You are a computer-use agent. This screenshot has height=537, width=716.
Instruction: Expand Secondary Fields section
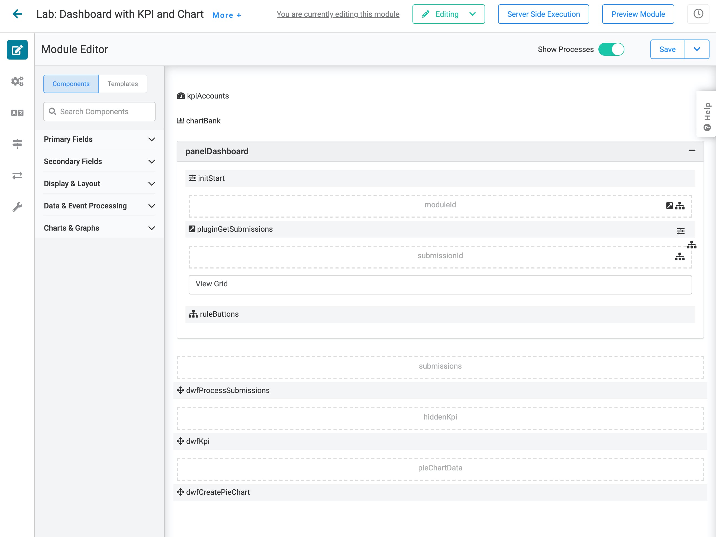(100, 161)
